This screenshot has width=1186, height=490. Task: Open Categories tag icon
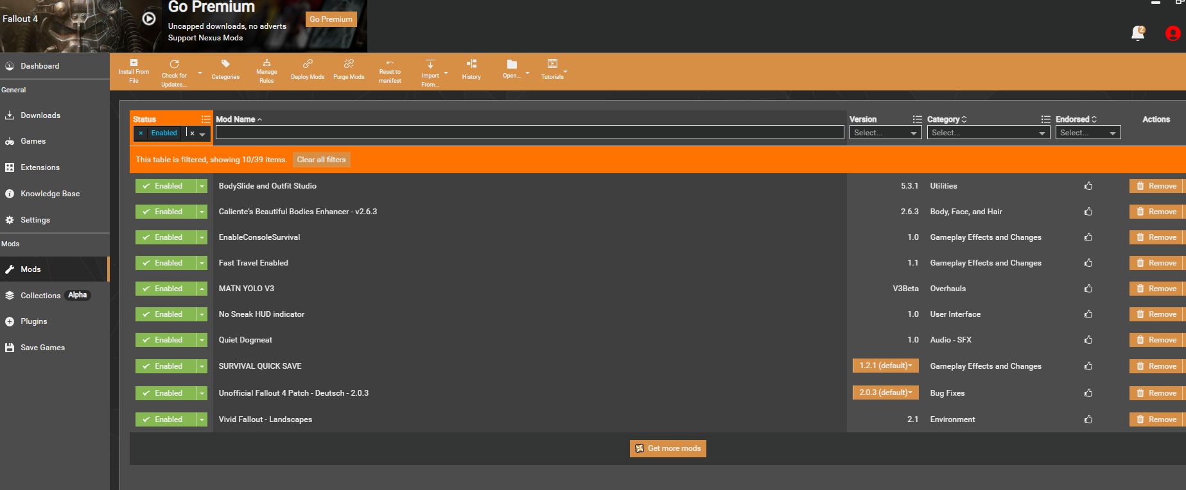pos(225,64)
